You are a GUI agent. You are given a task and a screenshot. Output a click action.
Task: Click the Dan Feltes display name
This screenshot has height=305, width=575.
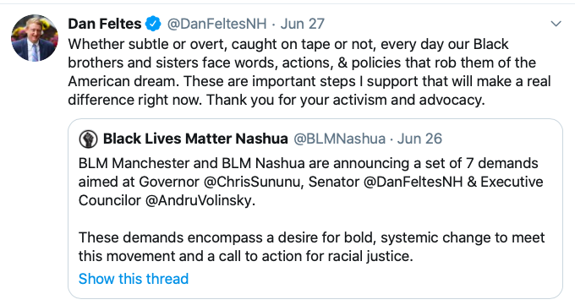tap(105, 24)
